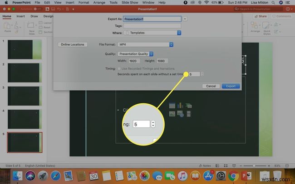Click the Insert Chart placeholder icon on slide
The height and width of the screenshot is (184, 295).
180,106
